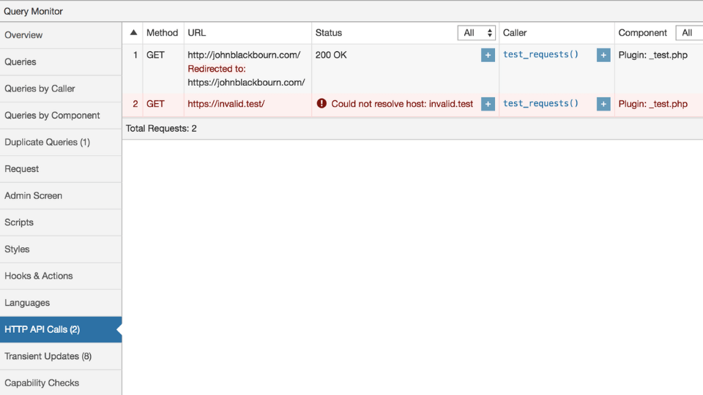Click the plus icon beside the resolve host error
This screenshot has width=703, height=395.
click(x=488, y=104)
